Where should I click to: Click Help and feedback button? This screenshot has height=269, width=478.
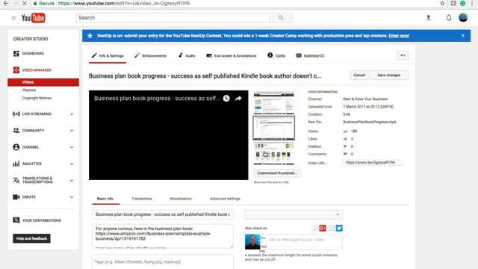tap(31, 238)
